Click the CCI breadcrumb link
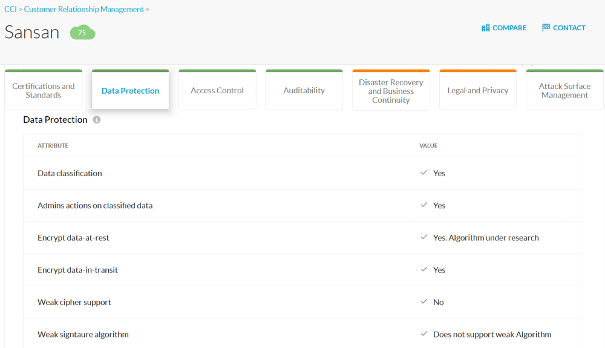605x348 pixels. [10, 9]
